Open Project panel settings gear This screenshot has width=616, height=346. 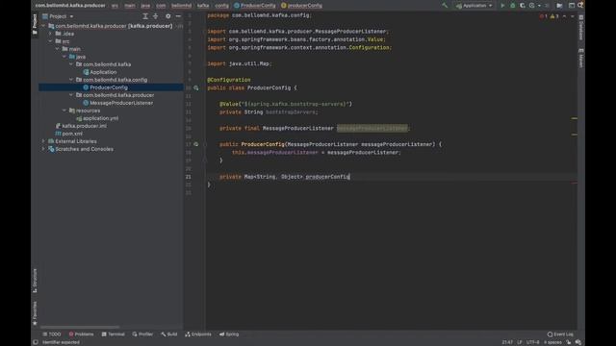click(168, 16)
